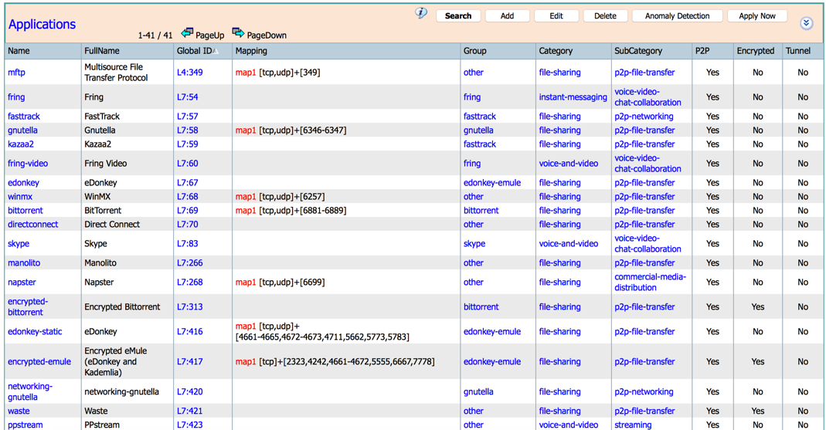
Task: Open the encrypted-bittorrent application link
Action: point(28,306)
